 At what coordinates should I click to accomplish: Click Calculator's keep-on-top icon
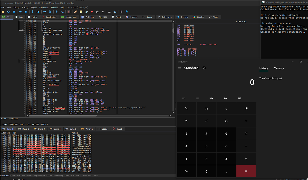[204, 68]
